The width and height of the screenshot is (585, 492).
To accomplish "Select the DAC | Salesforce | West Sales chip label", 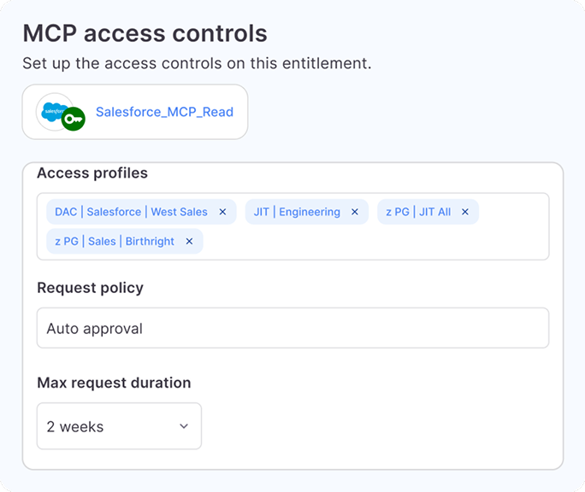I will pos(131,212).
